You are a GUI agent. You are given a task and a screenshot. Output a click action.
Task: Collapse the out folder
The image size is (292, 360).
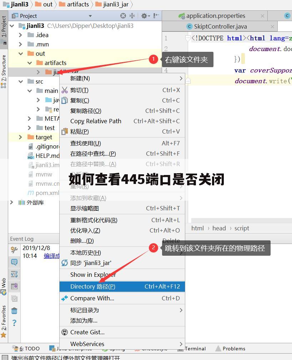pos(21,54)
